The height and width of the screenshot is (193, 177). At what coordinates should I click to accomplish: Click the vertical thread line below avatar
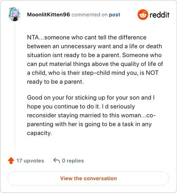15,86
